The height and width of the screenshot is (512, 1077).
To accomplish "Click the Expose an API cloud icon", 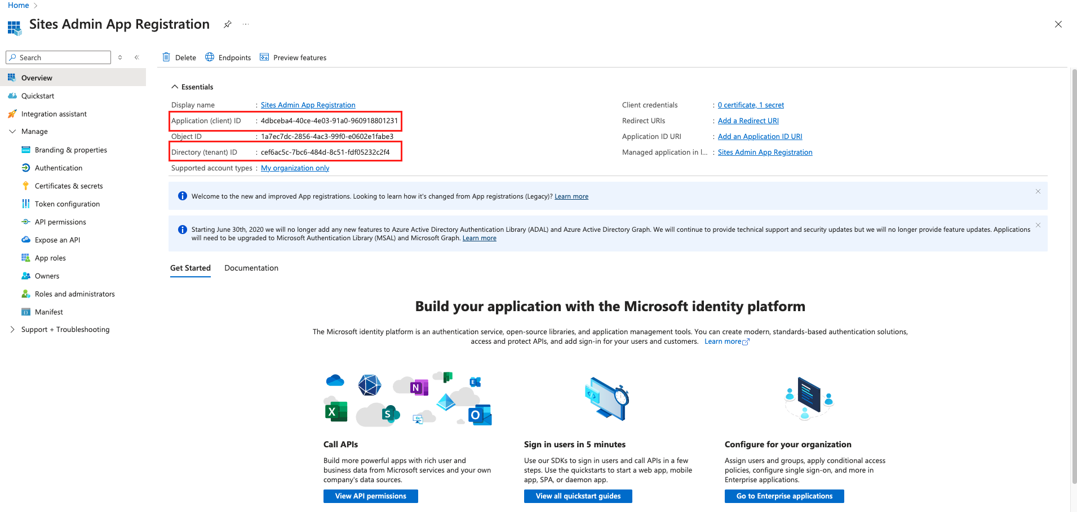I will coord(25,240).
